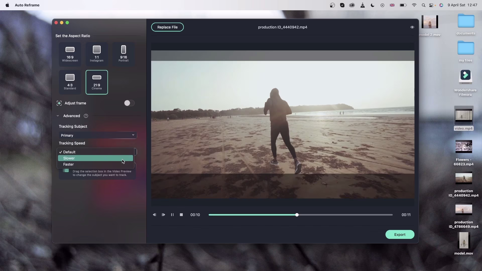Choose Slower tracking speed option
This screenshot has width=482, height=271.
(95, 158)
